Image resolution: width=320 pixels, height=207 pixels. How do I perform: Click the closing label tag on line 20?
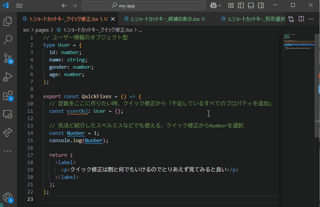click(67, 177)
